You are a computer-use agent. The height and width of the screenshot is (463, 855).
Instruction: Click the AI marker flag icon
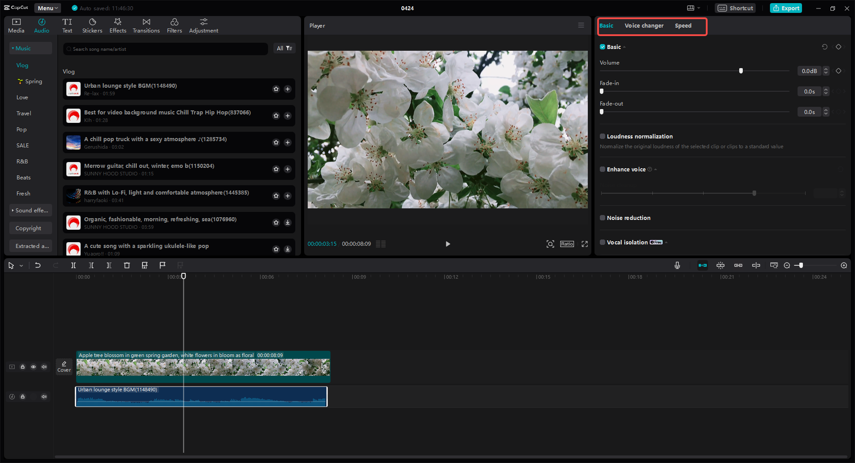[x=145, y=265]
